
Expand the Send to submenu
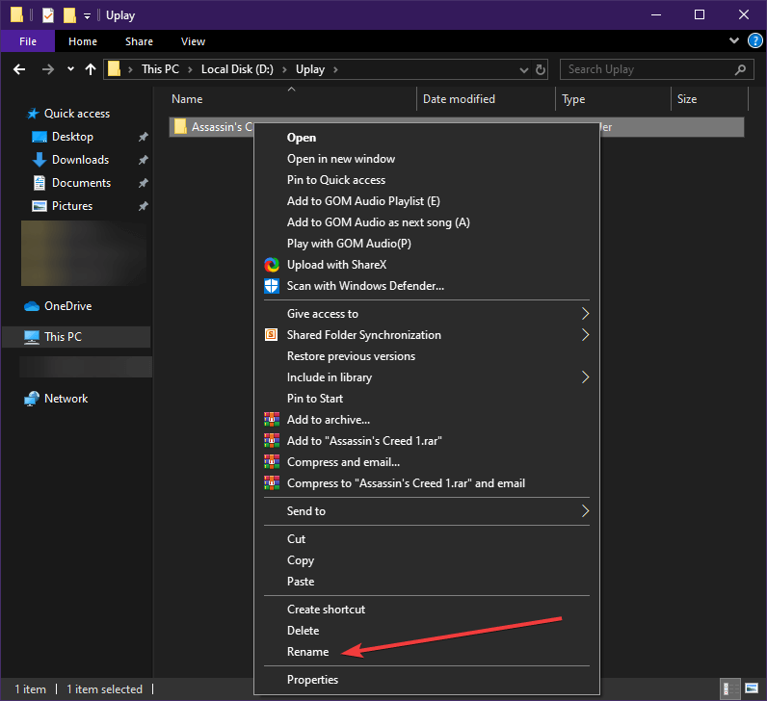[x=585, y=511]
